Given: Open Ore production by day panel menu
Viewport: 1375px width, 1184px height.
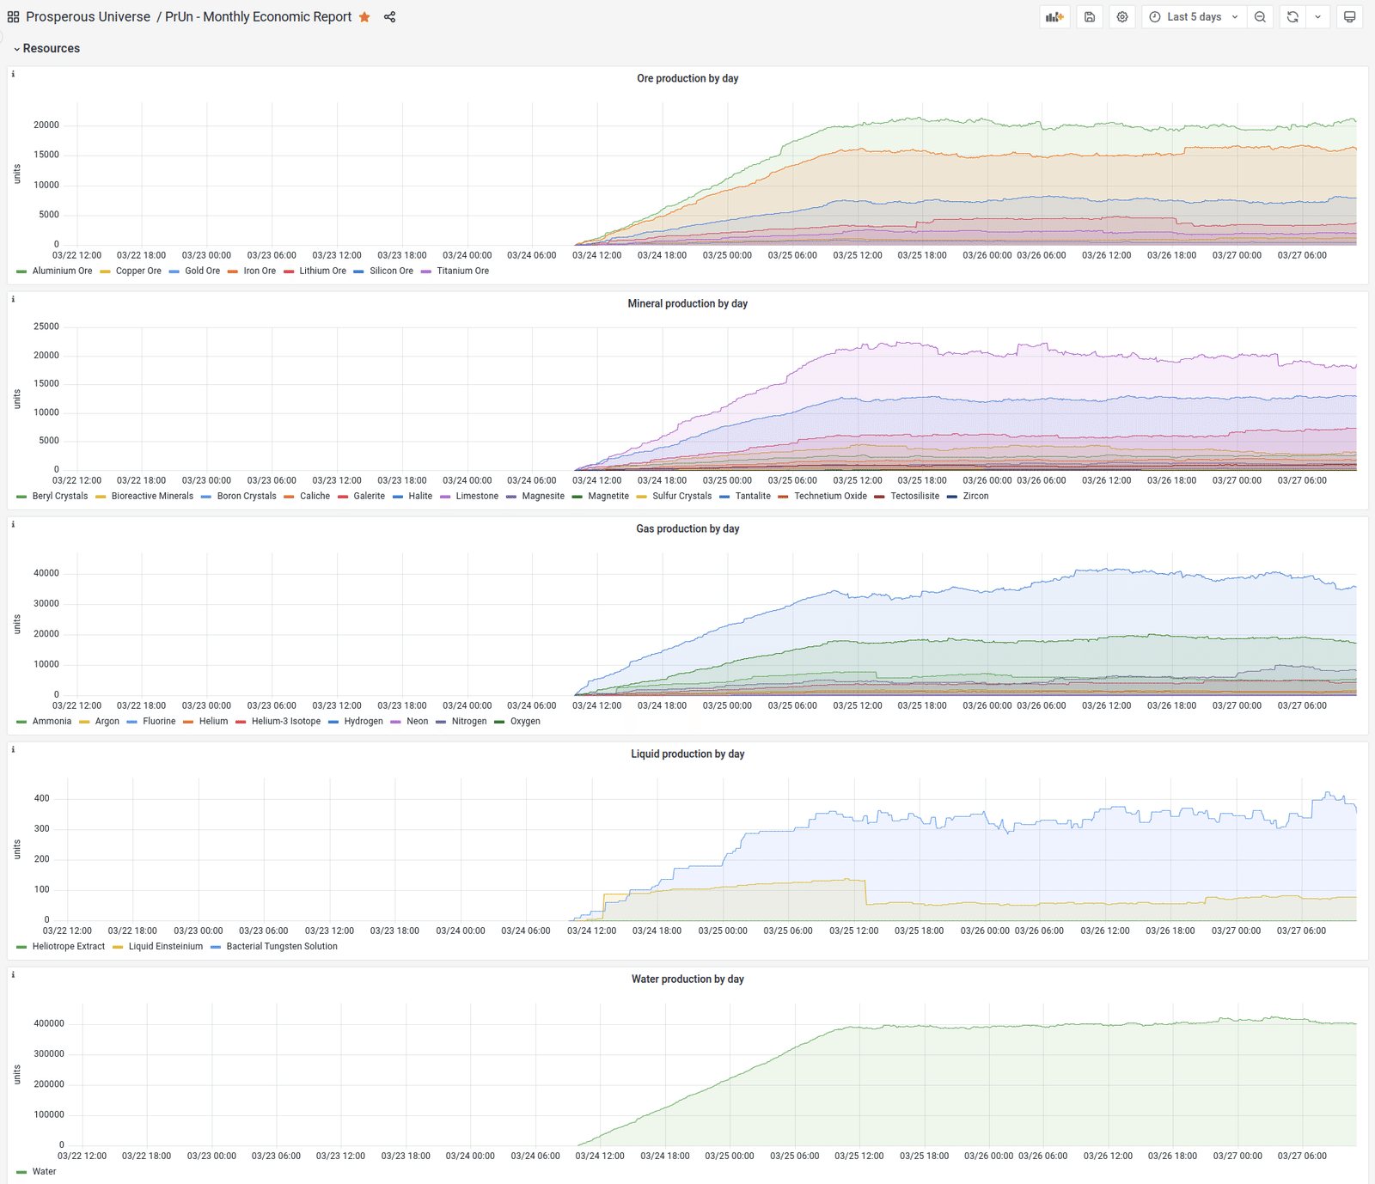Looking at the screenshot, I should pos(687,78).
